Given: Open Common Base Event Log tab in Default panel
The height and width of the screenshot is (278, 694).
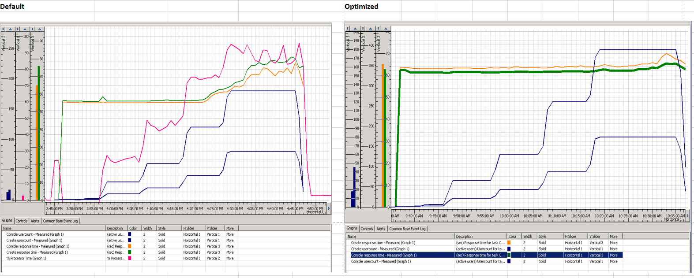Looking at the screenshot, I should click(60, 221).
